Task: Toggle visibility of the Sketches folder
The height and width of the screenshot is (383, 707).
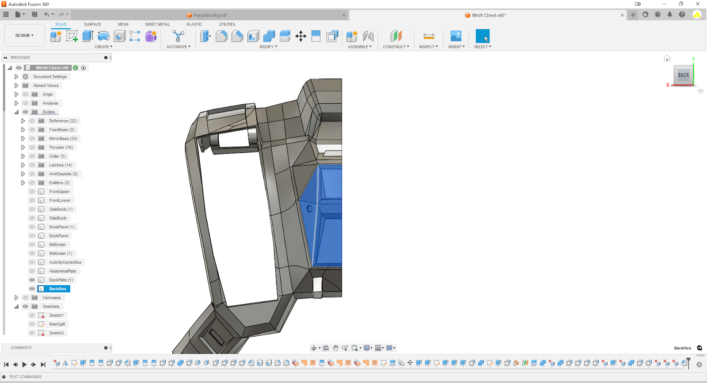Action: pyautogui.click(x=25, y=307)
